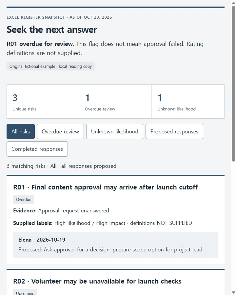Viewport: 236px width, 295px height.
Task: Click the R01 Supplied labels line
Action: coord(103,223)
